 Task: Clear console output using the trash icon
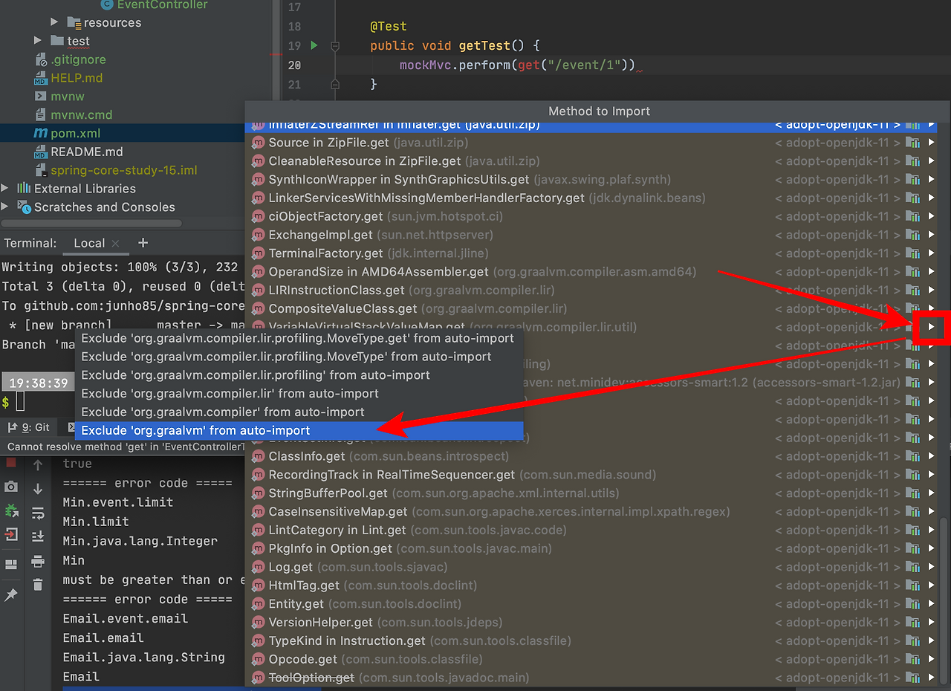pyautogui.click(x=38, y=583)
